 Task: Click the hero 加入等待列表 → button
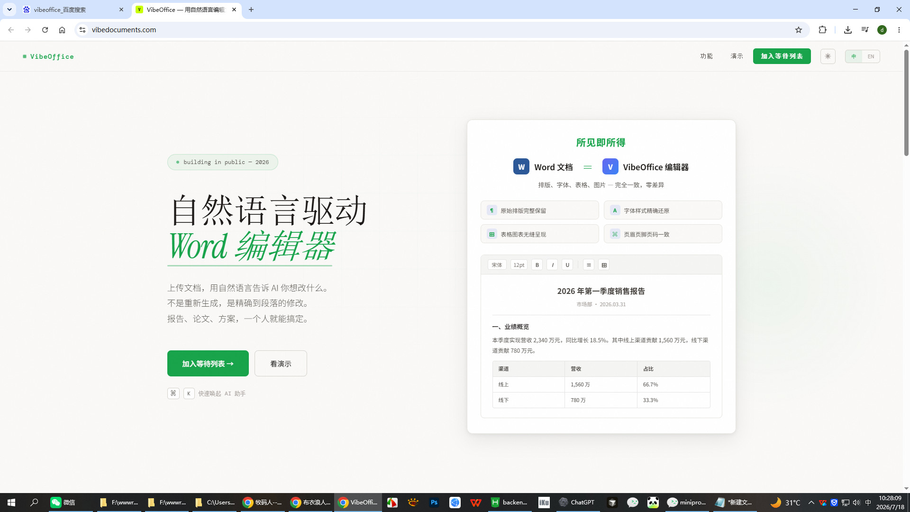[208, 364]
